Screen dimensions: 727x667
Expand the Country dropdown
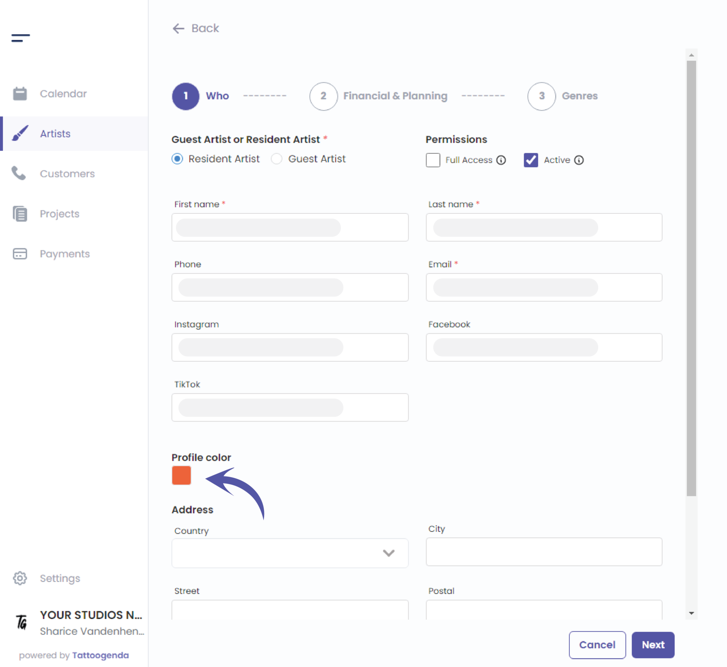point(290,553)
